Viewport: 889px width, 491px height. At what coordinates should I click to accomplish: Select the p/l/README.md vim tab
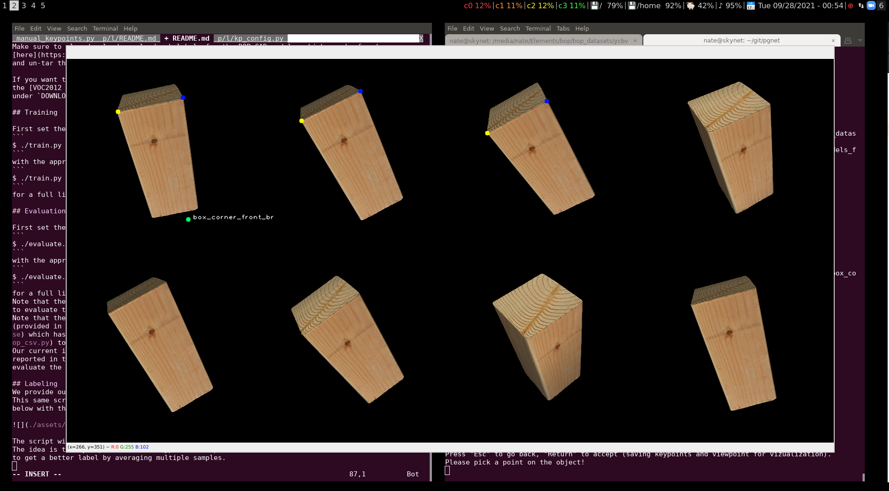click(129, 38)
